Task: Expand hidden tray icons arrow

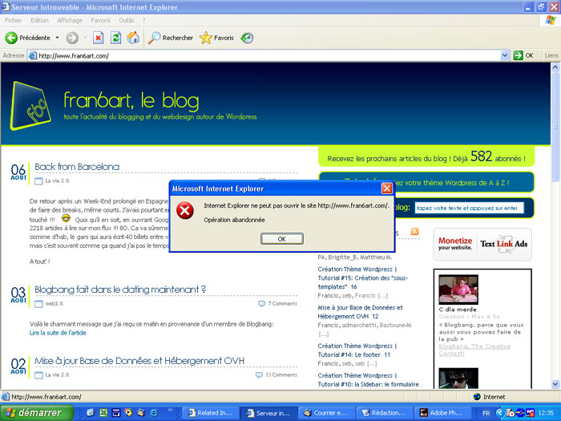Action: 500,413
